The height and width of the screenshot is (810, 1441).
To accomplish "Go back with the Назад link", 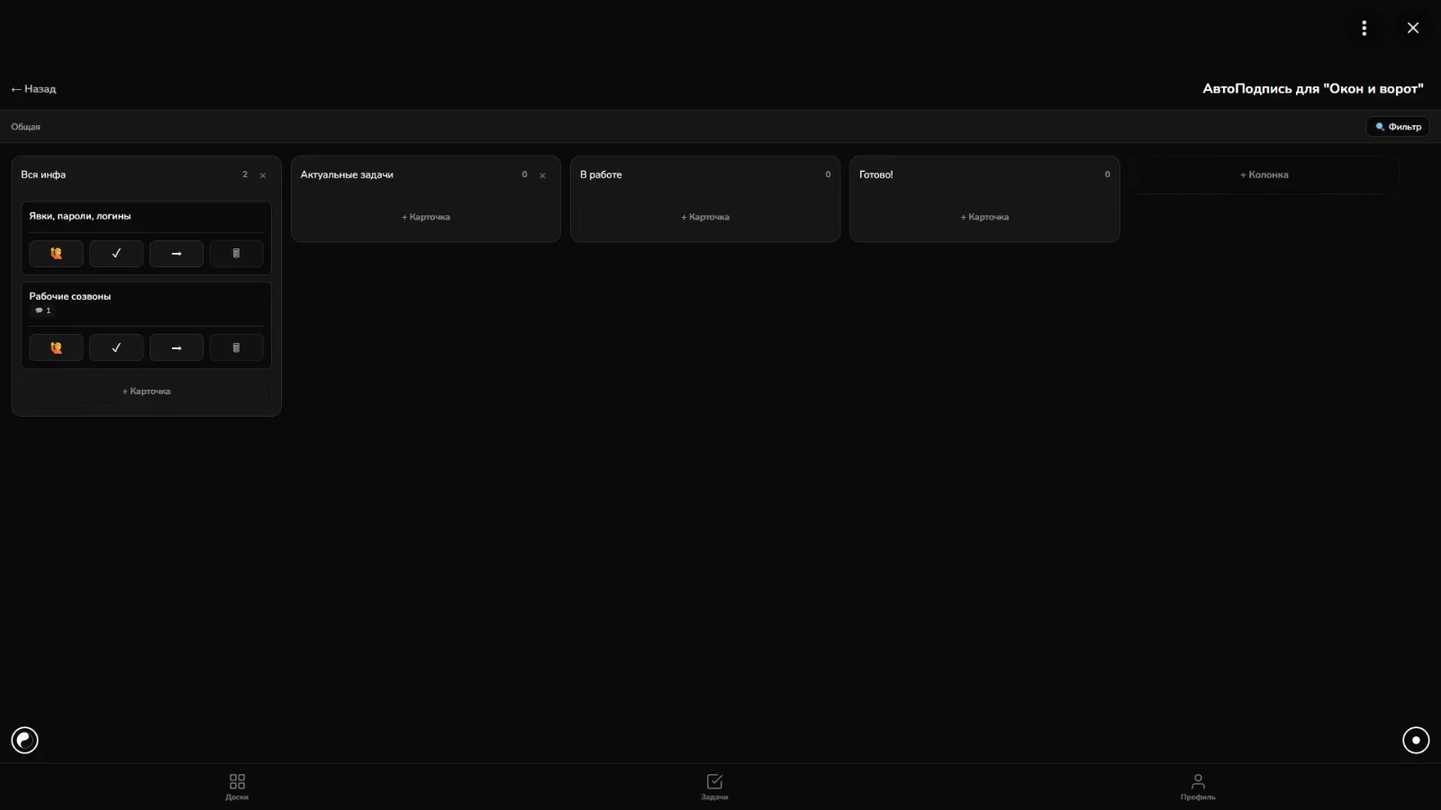I will coord(33,89).
